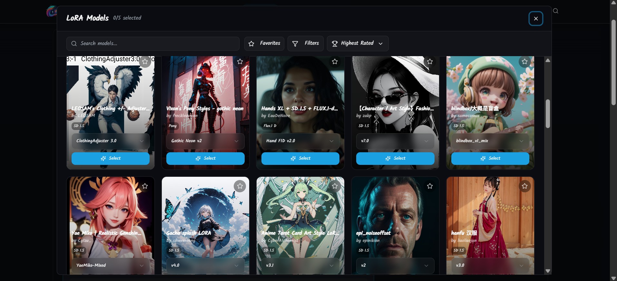617x281 pixels.
Task: Open the Gothic Neon v2 version dropdown
Action: (x=205, y=141)
